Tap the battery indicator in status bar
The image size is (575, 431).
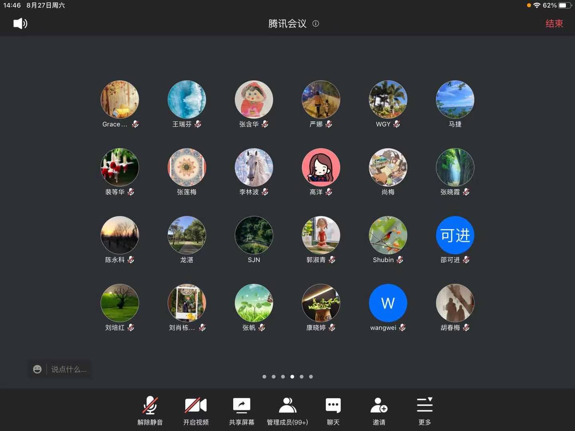tap(565, 5)
